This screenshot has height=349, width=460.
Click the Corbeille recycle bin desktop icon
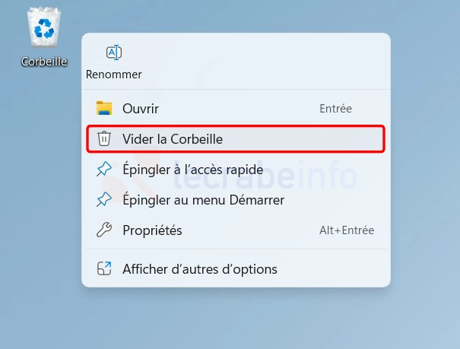tap(43, 28)
